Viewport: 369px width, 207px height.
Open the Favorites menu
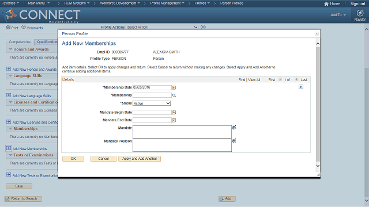tap(10, 3)
